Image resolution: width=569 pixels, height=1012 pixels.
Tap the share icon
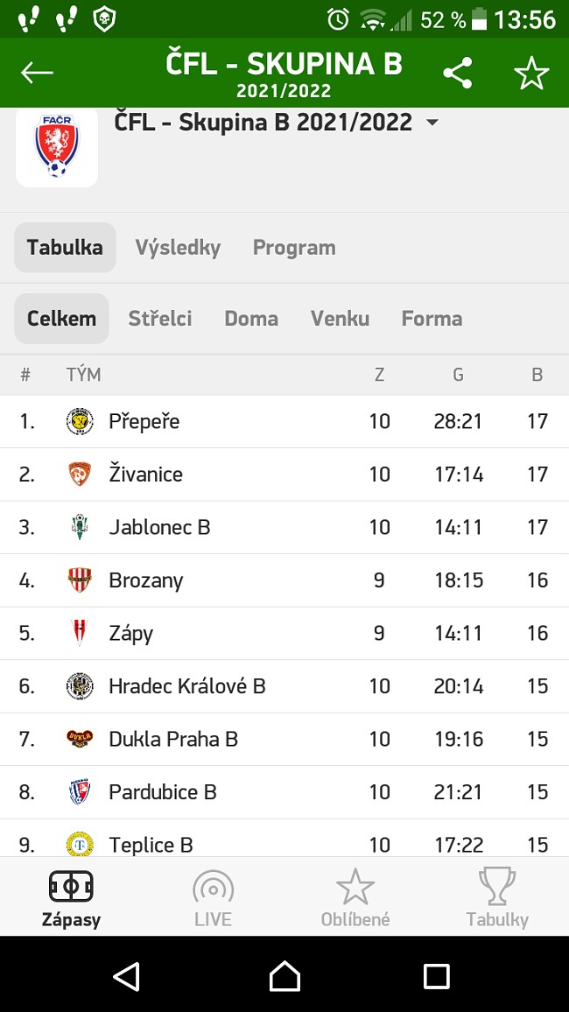[457, 73]
